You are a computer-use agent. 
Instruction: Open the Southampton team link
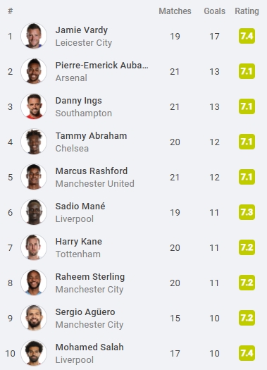point(84,113)
